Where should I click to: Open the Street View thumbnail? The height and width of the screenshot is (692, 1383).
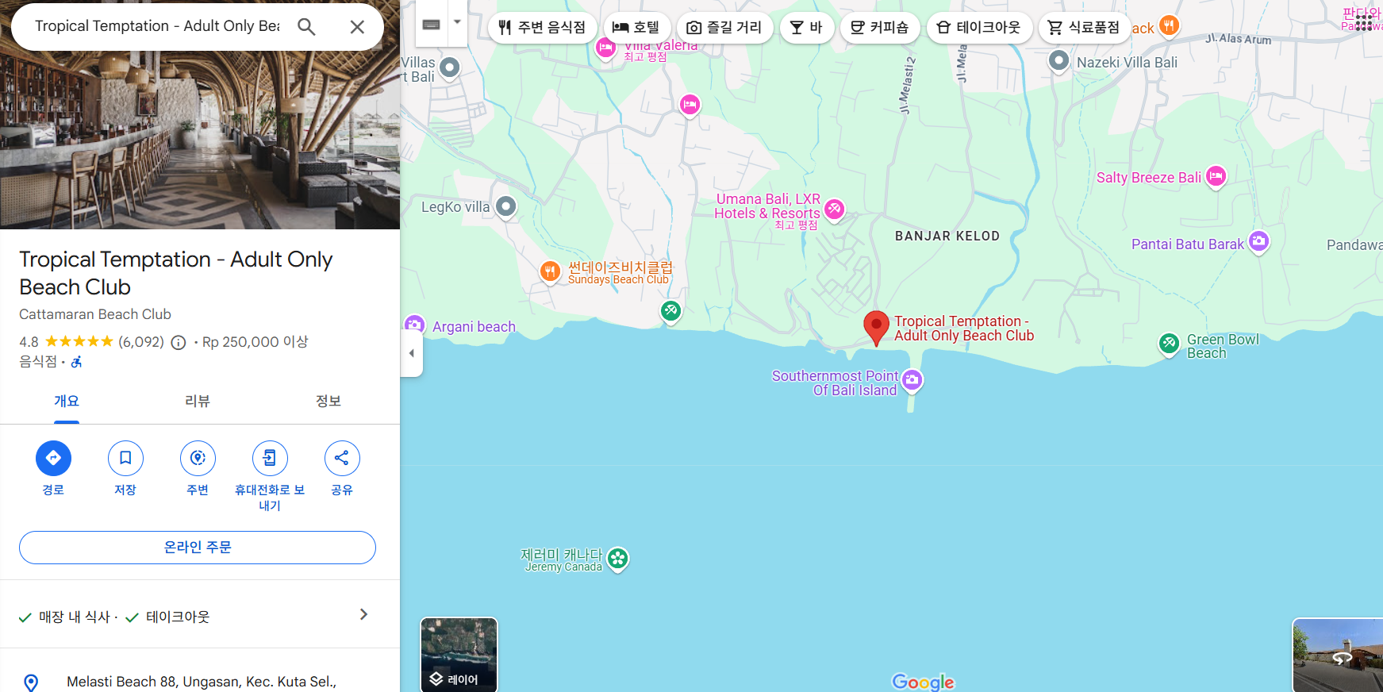pos(1338,655)
